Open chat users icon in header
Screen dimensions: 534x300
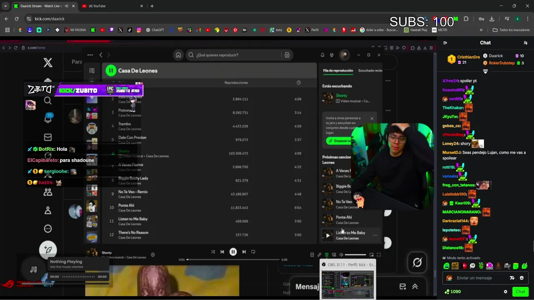point(525,43)
